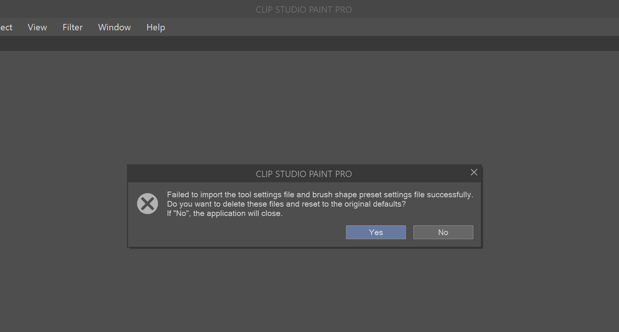Click the 'If "No", the application will close.' line
This screenshot has width=619, height=332.
224,213
